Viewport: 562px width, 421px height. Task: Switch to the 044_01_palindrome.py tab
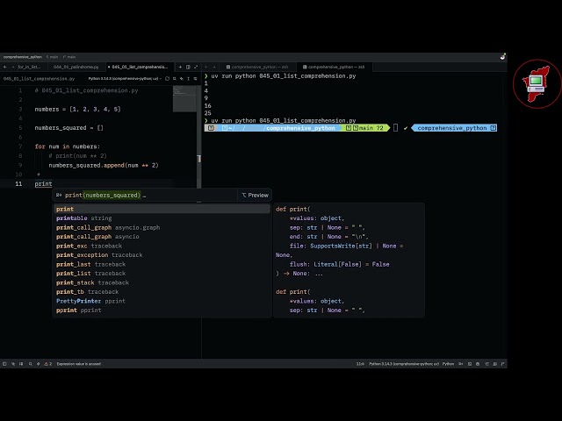click(x=76, y=67)
